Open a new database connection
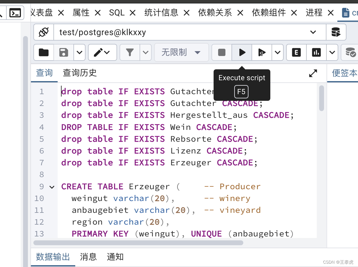Viewport: 358px width, 267px height. 336,32
